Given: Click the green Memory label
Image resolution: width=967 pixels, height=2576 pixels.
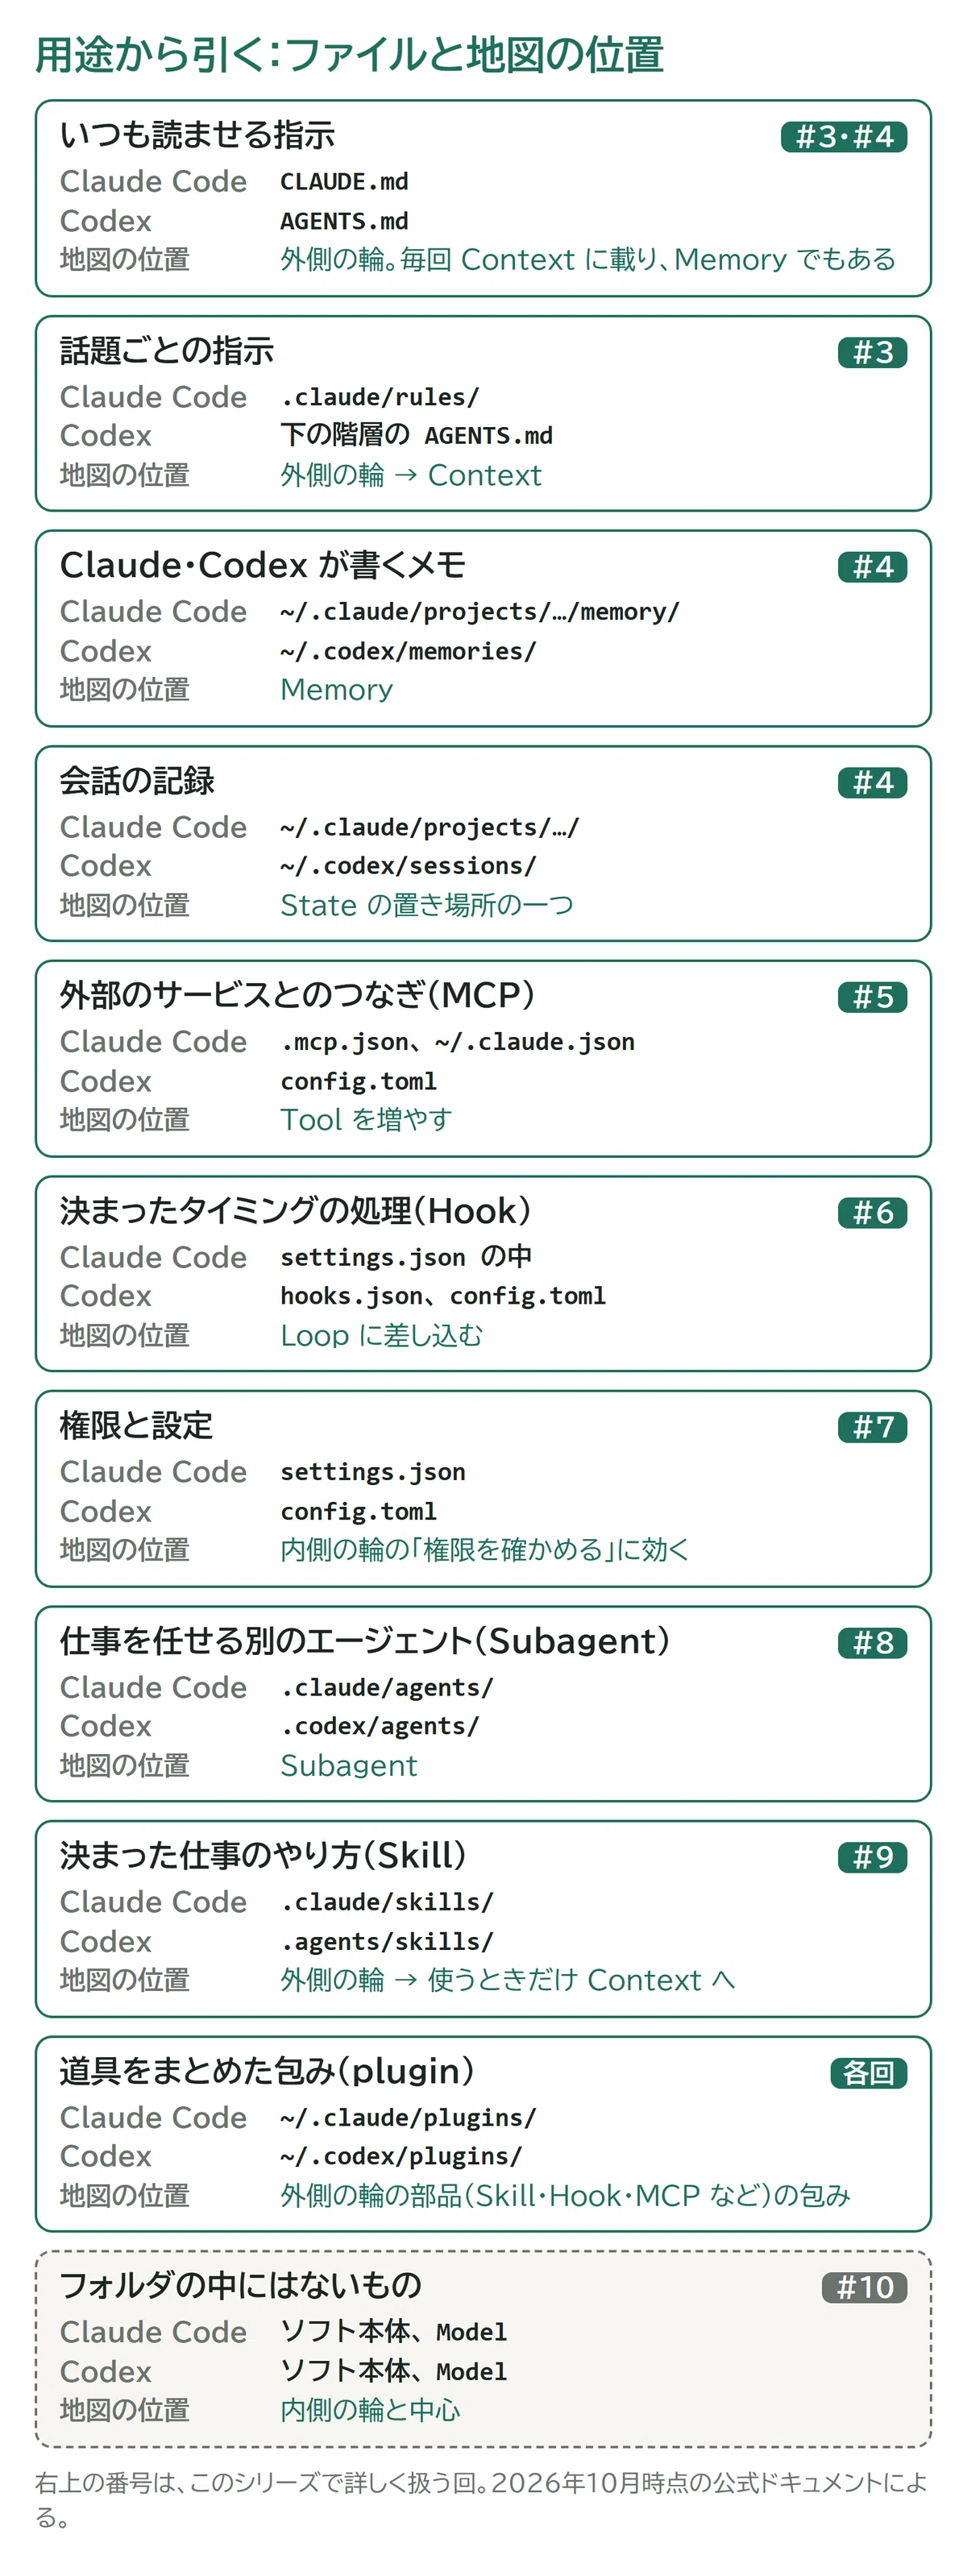Looking at the screenshot, I should [x=336, y=690].
